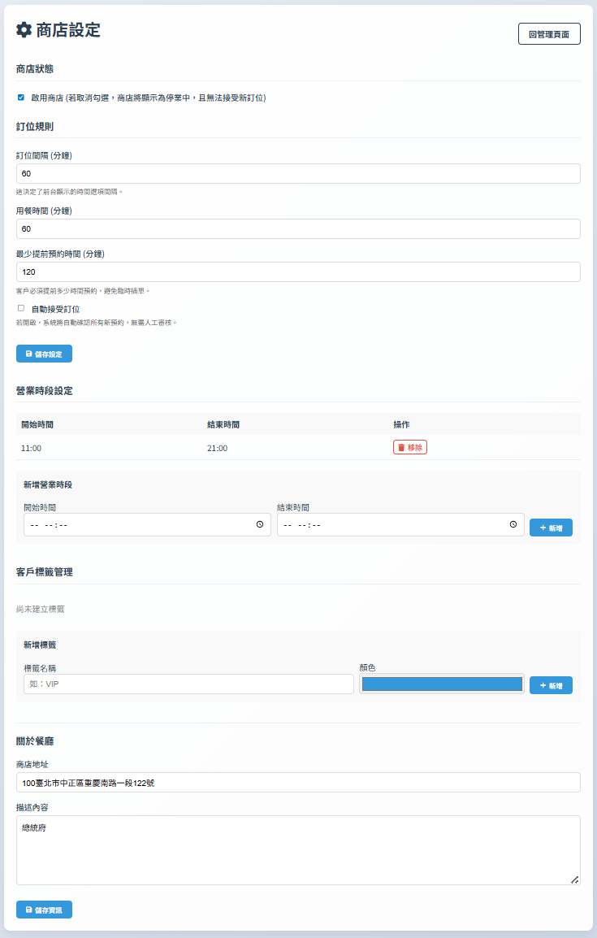This screenshot has width=597, height=938.
Task: Click the 描述內容 textarea containing 總統府
Action: [298, 850]
